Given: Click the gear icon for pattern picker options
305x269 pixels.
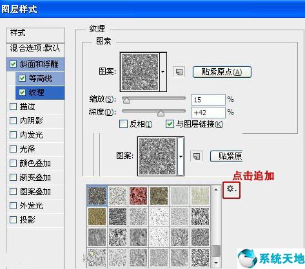Looking at the screenshot, I should (x=231, y=190).
